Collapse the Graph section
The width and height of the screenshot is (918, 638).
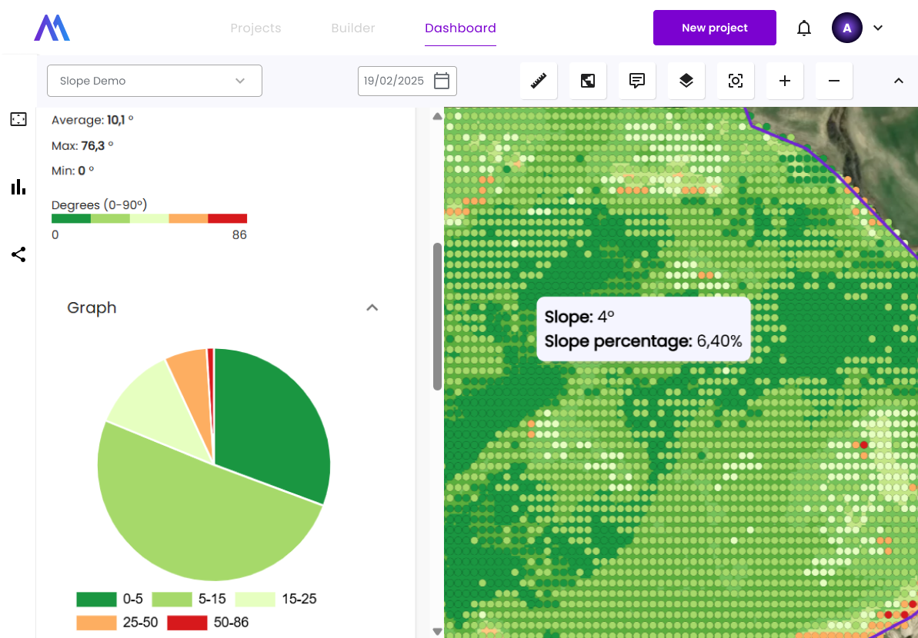[x=372, y=307]
